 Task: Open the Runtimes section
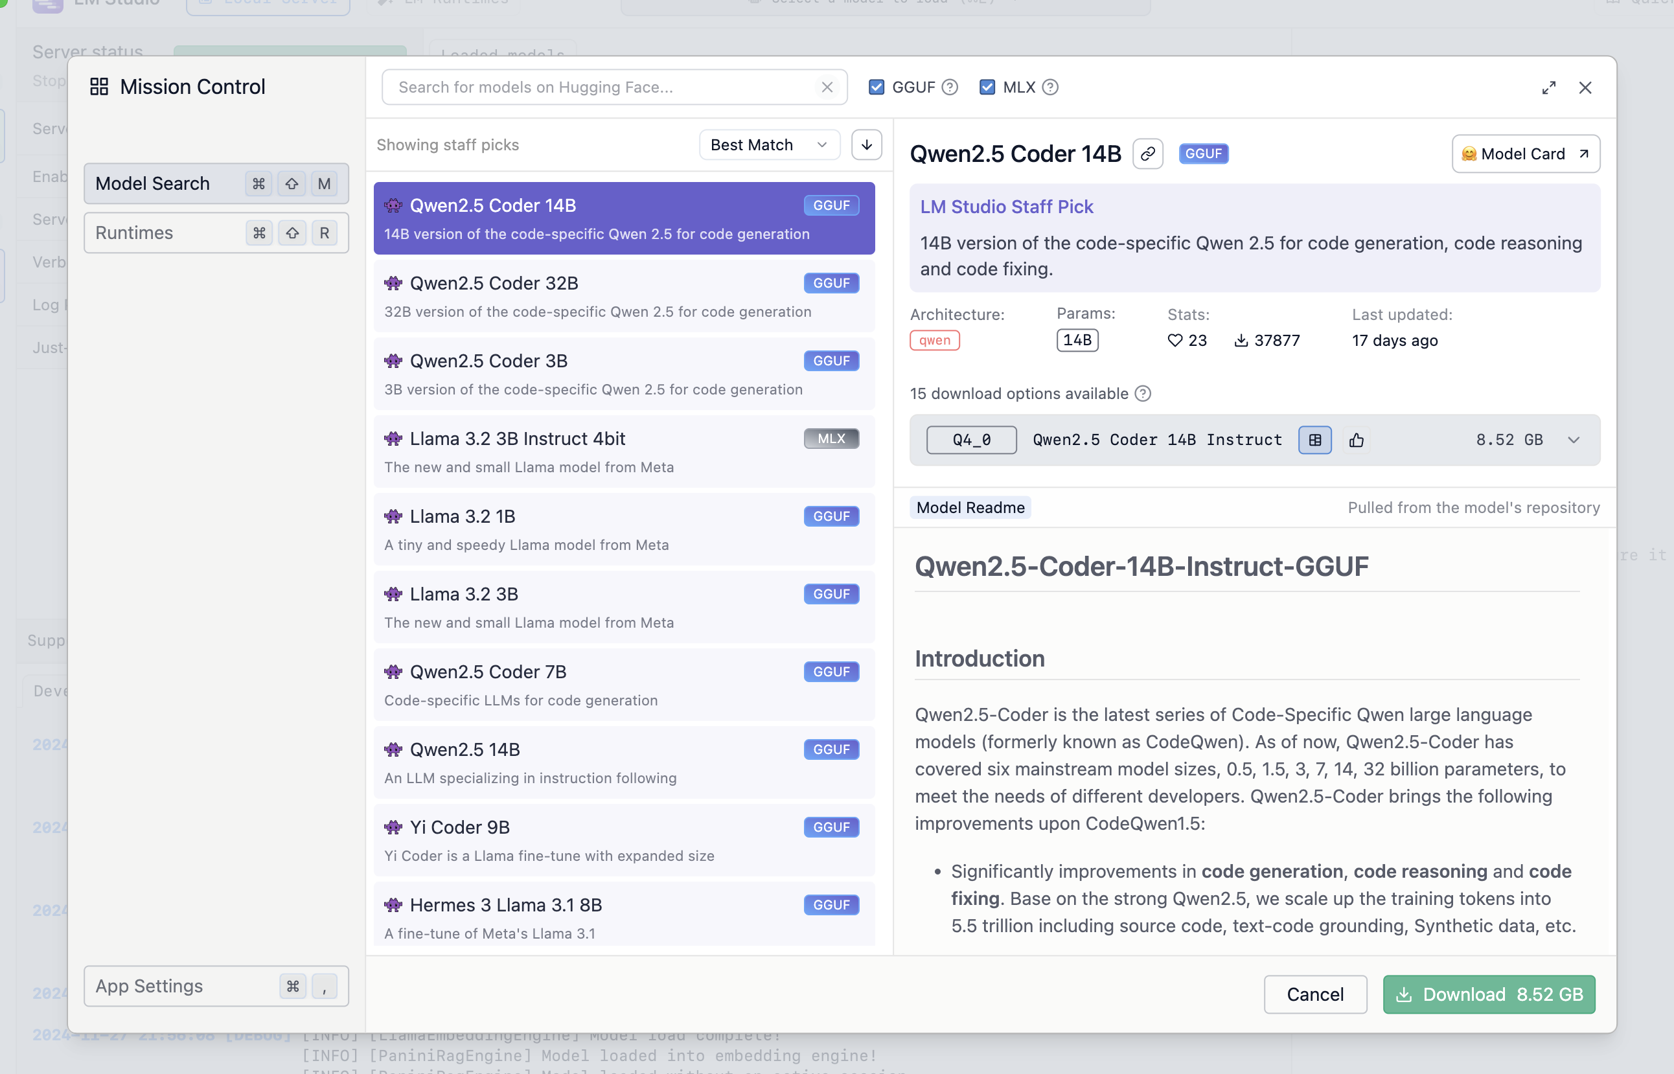[216, 233]
